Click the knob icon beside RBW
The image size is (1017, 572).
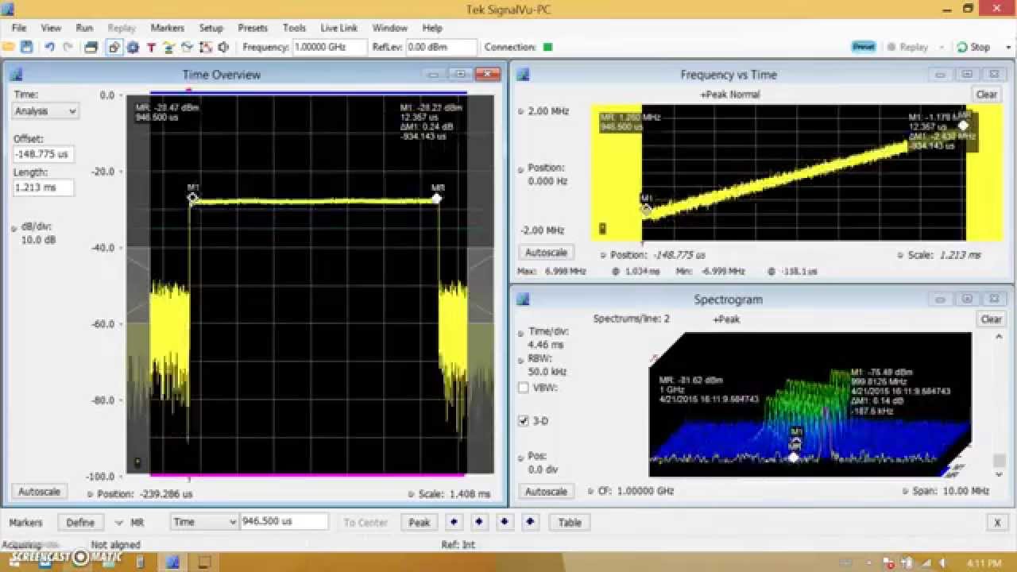pos(521,360)
